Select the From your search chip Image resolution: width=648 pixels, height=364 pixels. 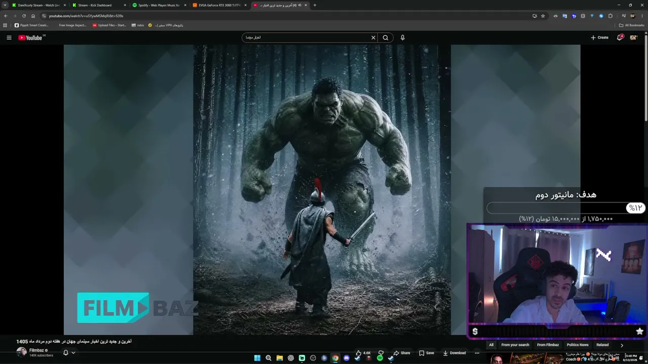[x=515, y=345]
